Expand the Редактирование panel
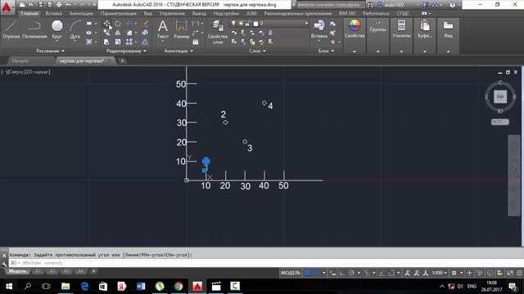Viewport: 524px width, 294px height. 126,51
